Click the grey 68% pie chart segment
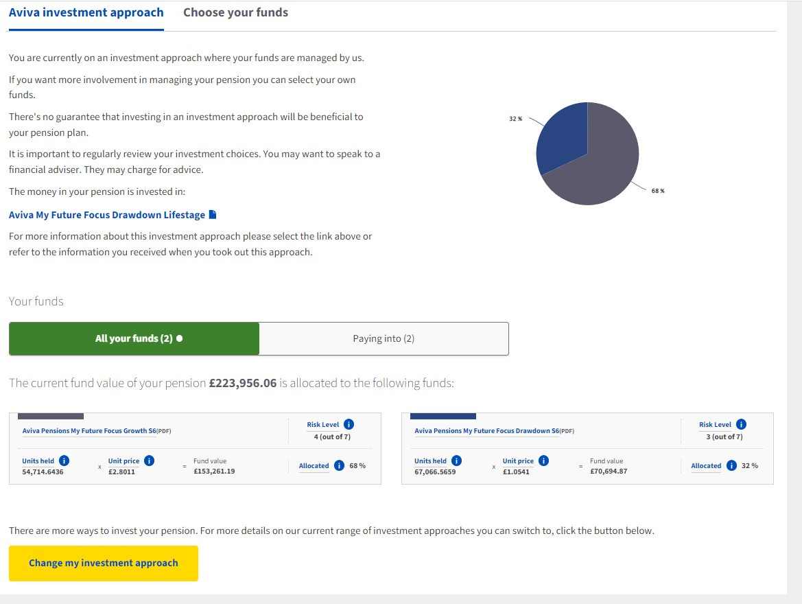This screenshot has height=604, width=802. pyautogui.click(x=602, y=165)
